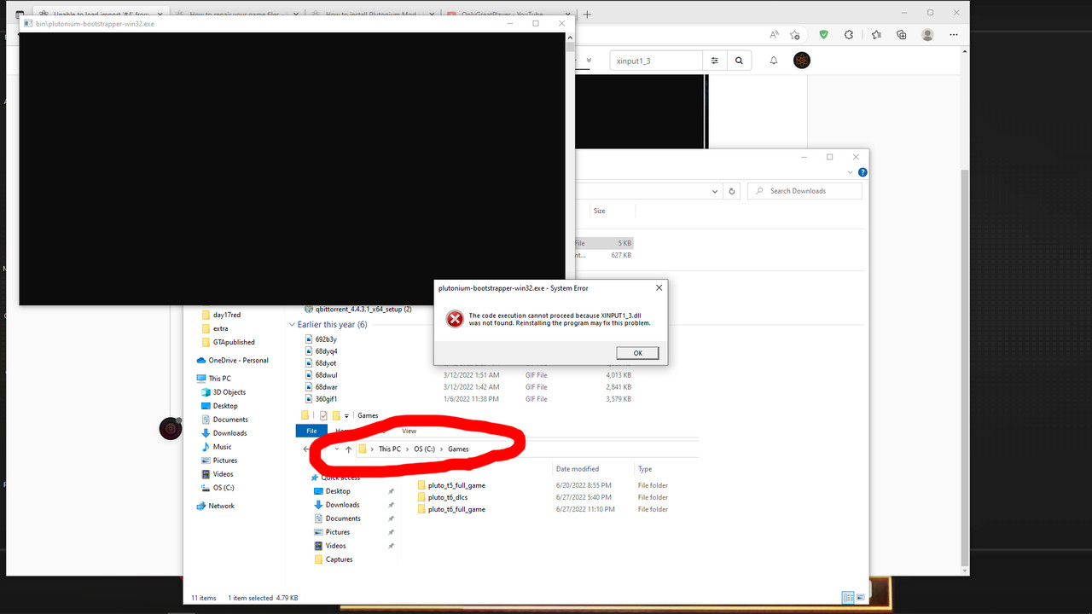Click the green shield extension icon
This screenshot has width=1092, height=614.
pyautogui.click(x=823, y=35)
